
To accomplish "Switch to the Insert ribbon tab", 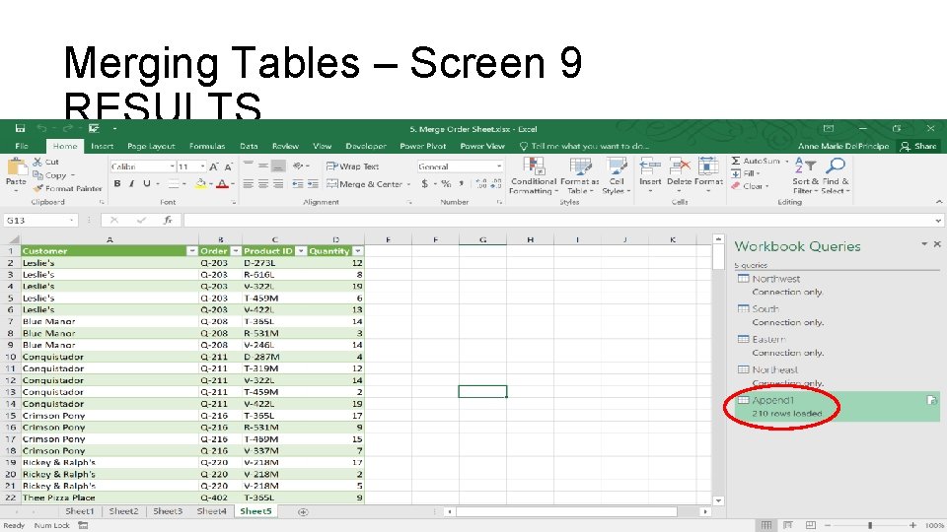I will (102, 146).
